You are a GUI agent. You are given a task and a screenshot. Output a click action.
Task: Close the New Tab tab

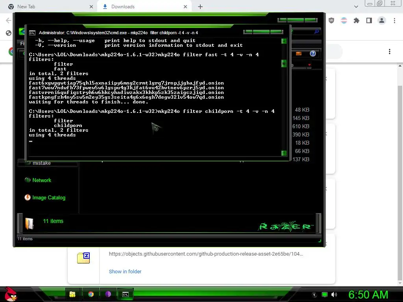point(91,7)
